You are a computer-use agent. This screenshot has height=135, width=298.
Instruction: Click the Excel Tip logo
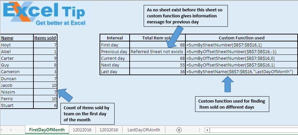[44, 14]
